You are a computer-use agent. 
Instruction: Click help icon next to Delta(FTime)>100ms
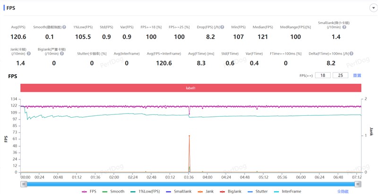point(352,54)
